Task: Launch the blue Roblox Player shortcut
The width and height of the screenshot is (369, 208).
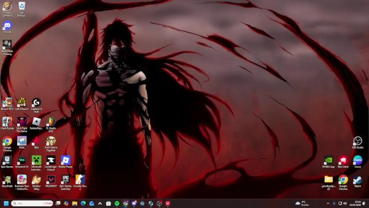Action: 65,161
